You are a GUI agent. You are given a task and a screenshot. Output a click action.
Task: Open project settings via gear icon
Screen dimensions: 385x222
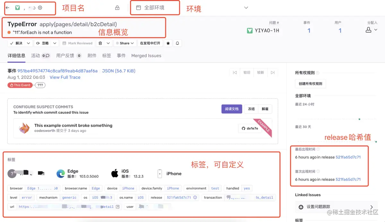click(x=40, y=8)
